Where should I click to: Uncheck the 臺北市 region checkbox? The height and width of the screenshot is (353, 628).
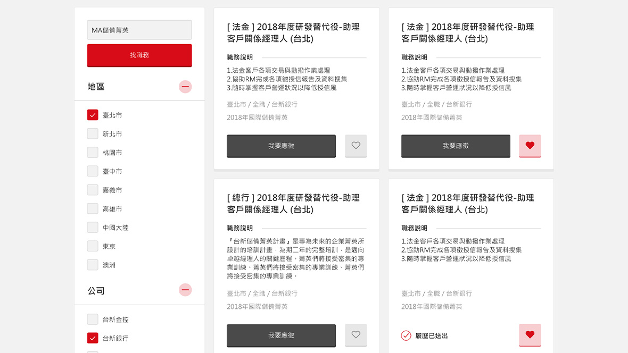point(93,115)
